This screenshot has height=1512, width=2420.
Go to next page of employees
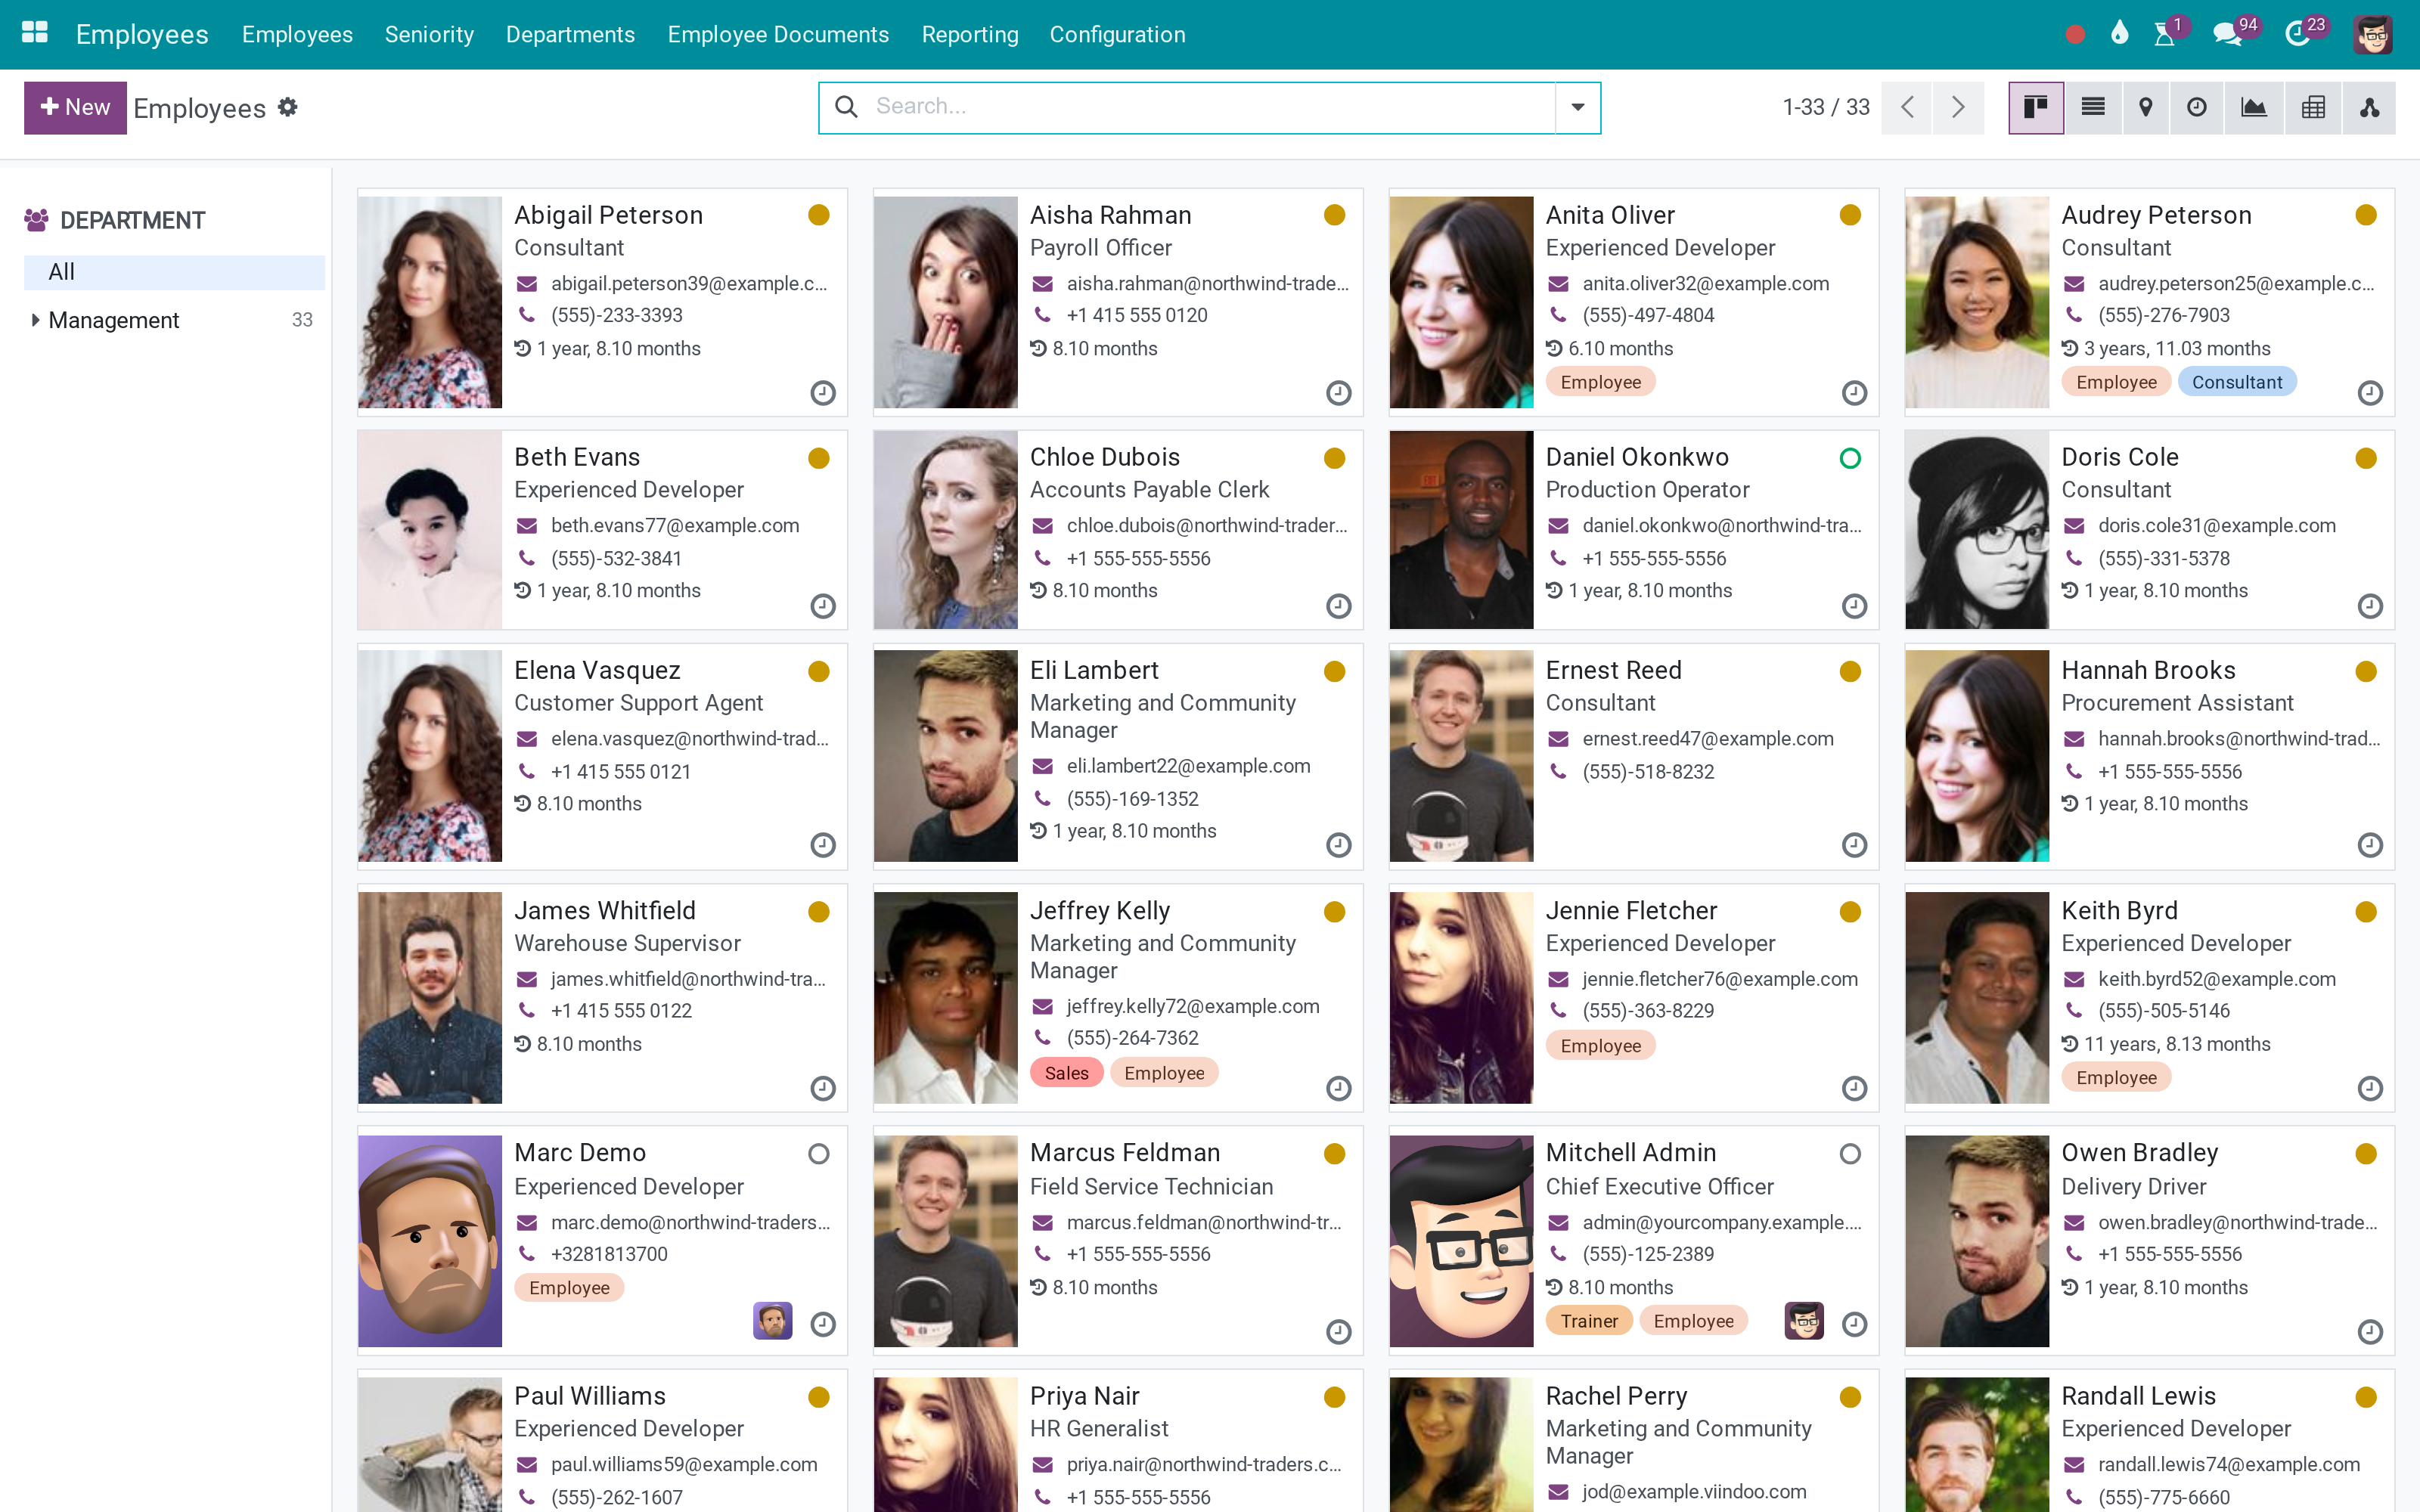[x=1958, y=107]
